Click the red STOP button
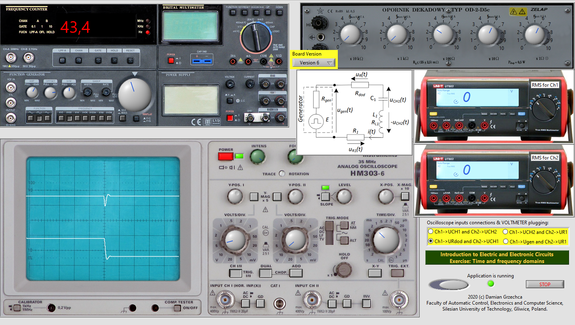The height and width of the screenshot is (325, 575). [x=545, y=284]
